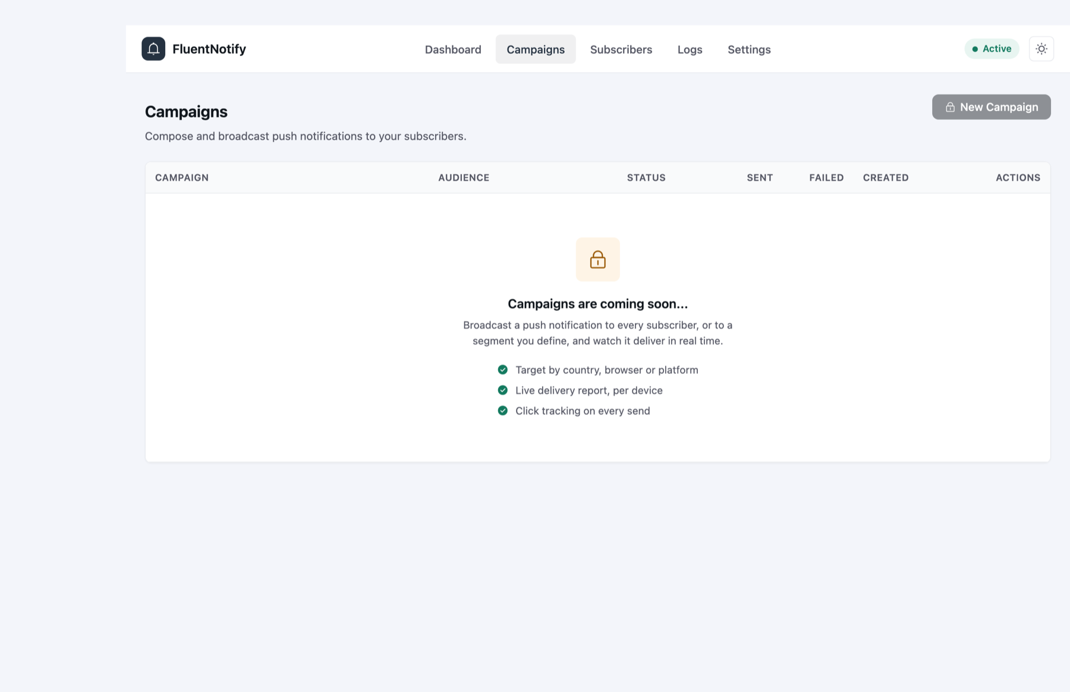The image size is (1070, 692).
Task: Click 'Target by country, browser or platform' text
Action: (x=606, y=370)
